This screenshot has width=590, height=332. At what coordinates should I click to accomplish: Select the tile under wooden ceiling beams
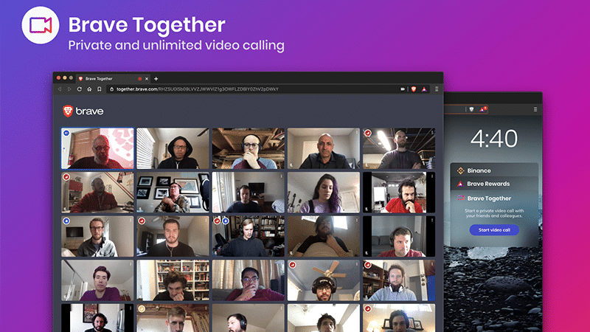tap(248, 148)
